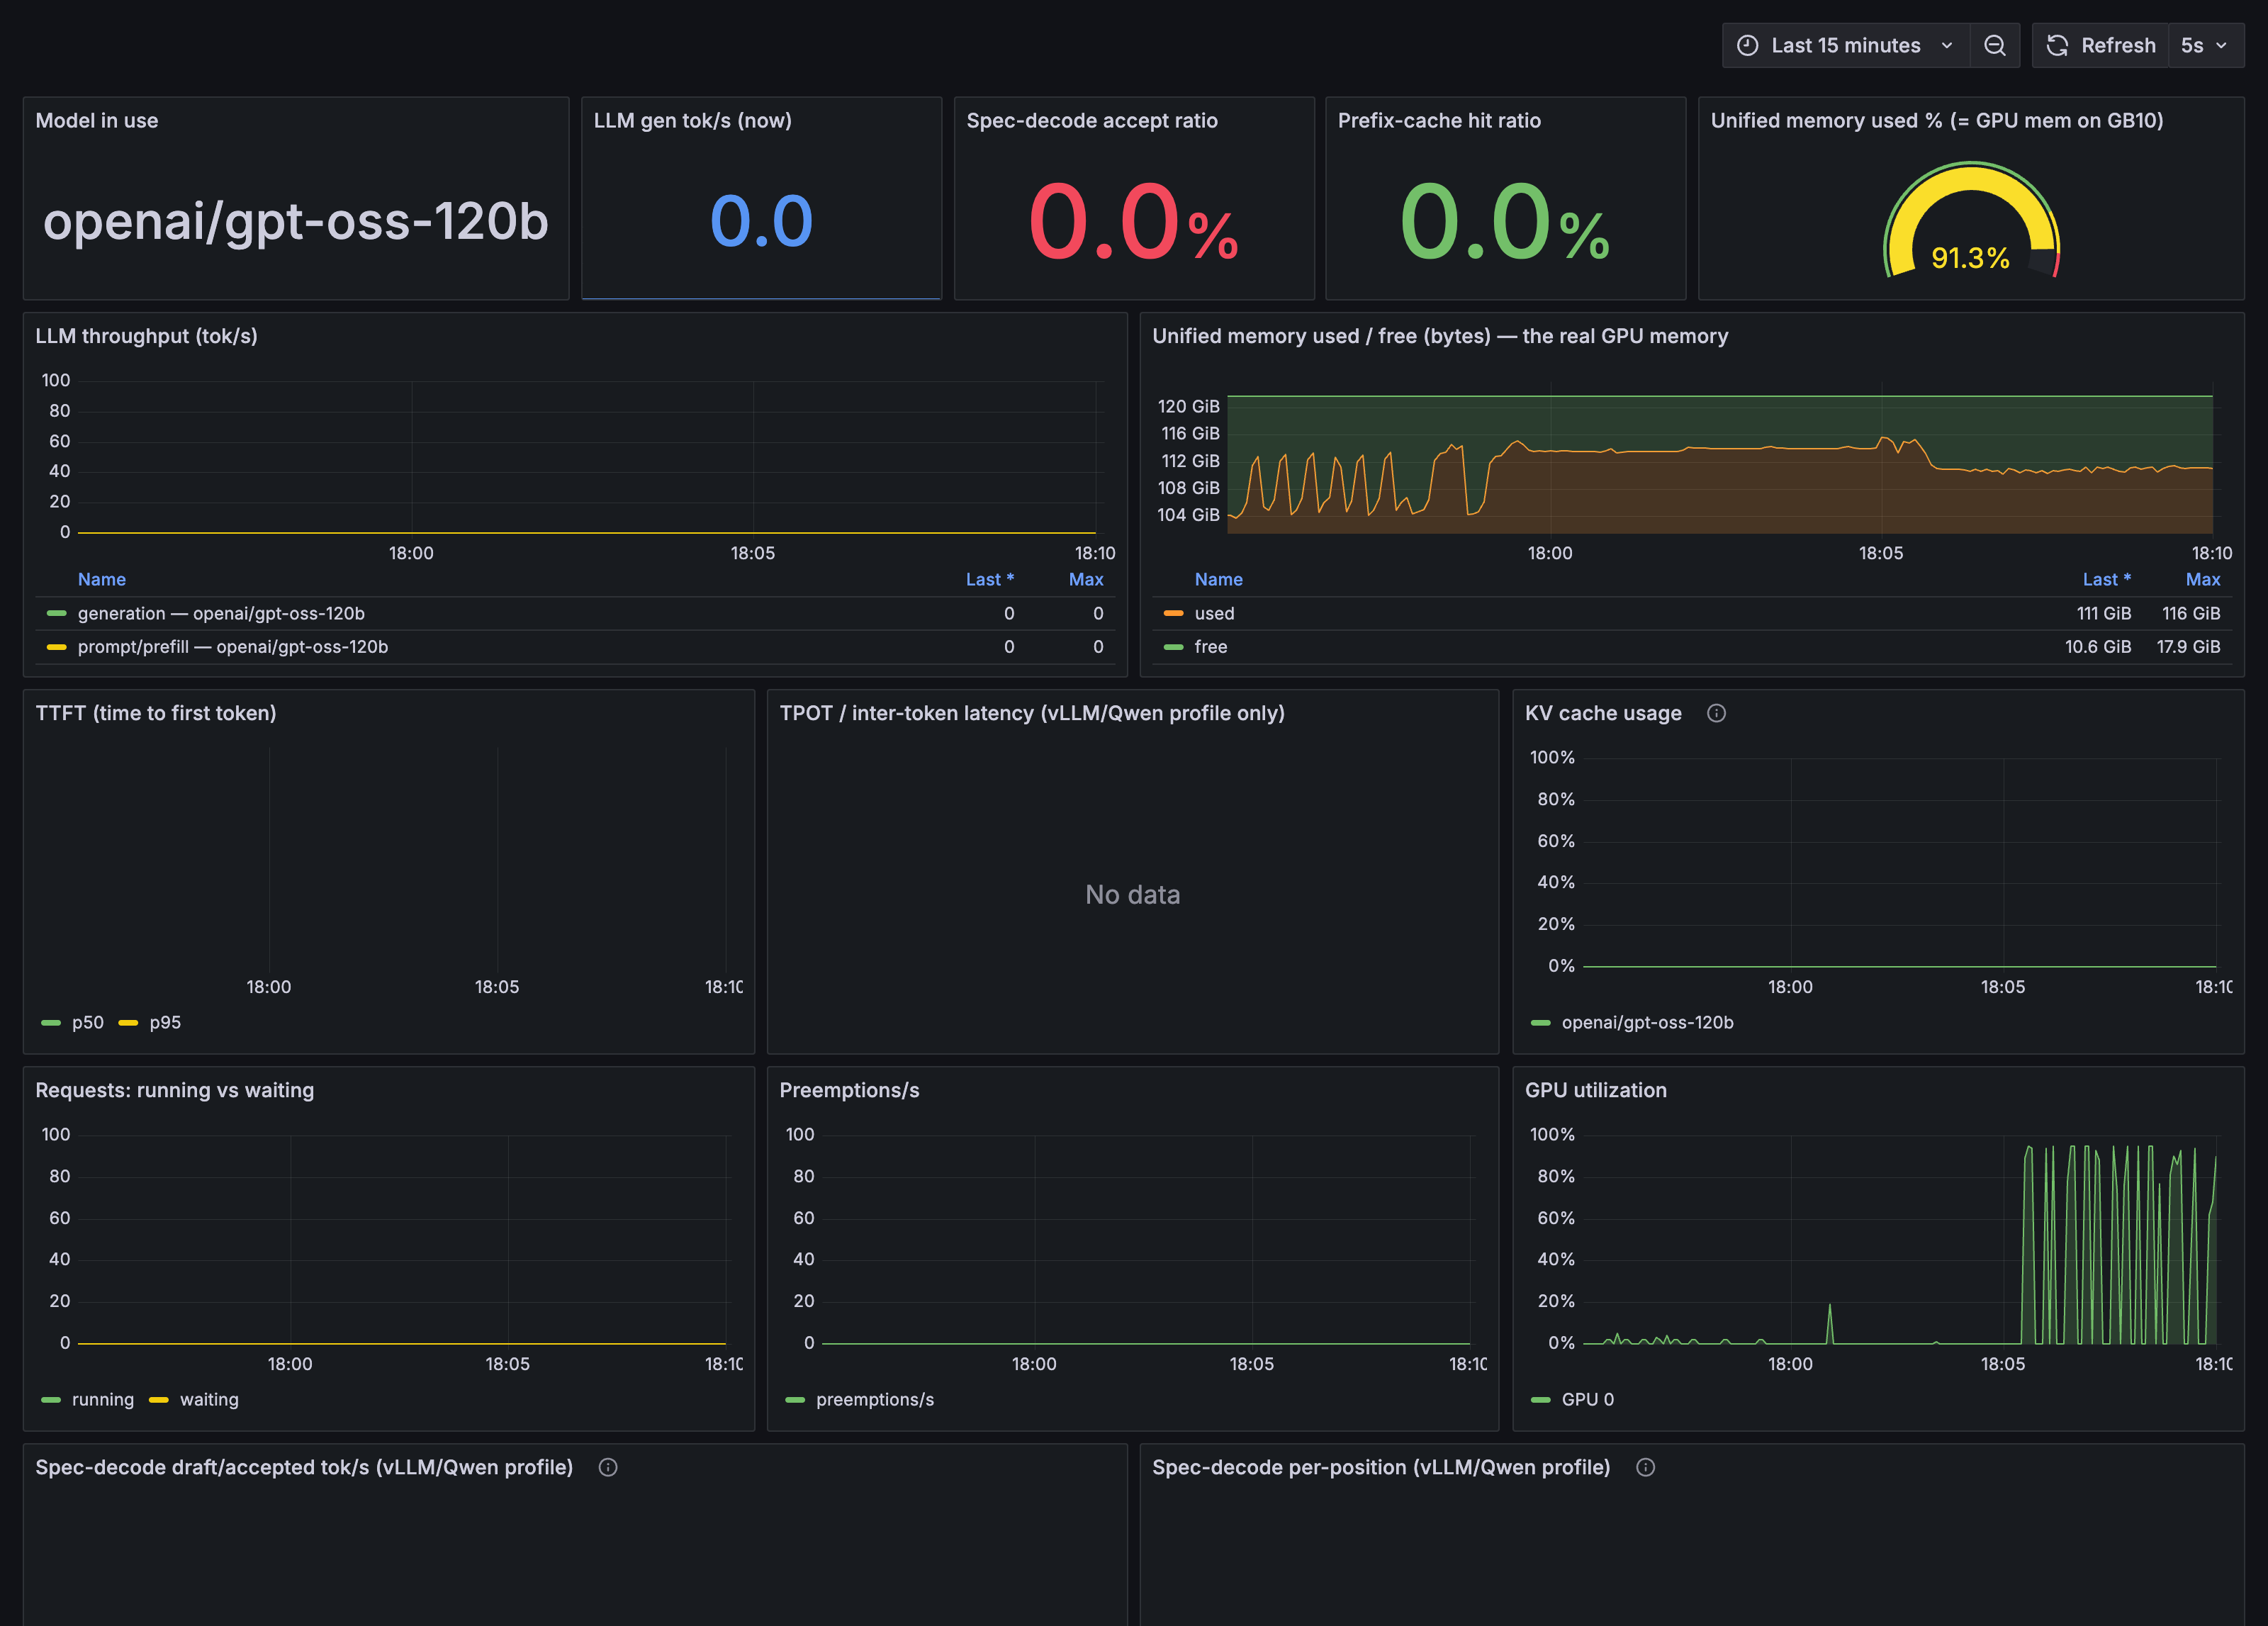Screen dimensions: 2268x1626
Task: Sort memory legend by Name column
Action: pyautogui.click(x=1218, y=579)
